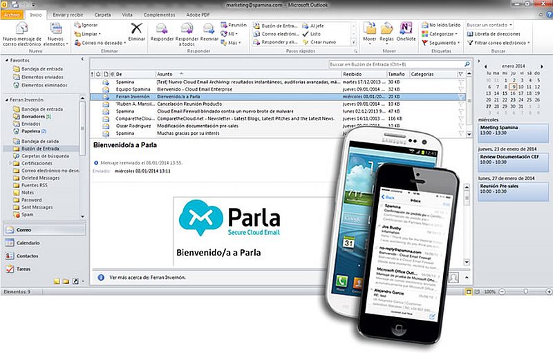Open email Modificación documentación pre-sales
This screenshot has height=353, width=553.
(278, 126)
